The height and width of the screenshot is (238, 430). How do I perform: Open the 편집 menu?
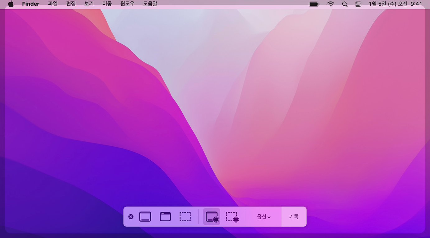[x=71, y=4]
